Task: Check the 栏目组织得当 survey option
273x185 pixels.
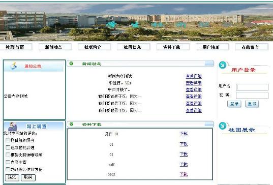Action: coord(8,140)
